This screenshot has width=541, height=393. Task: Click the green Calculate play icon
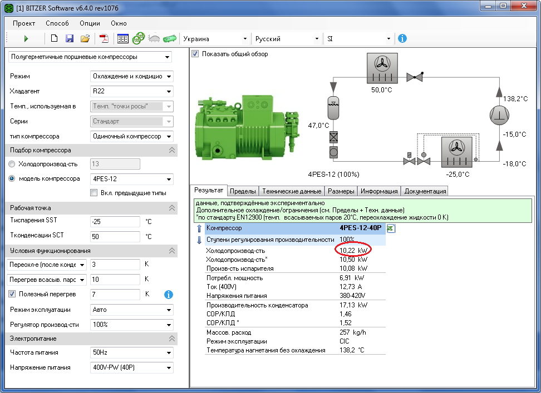(26, 38)
